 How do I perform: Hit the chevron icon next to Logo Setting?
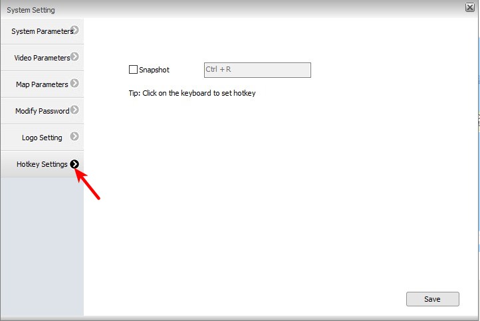point(74,137)
